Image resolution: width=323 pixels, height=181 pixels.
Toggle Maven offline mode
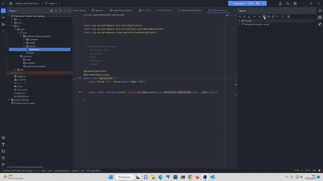[268, 17]
